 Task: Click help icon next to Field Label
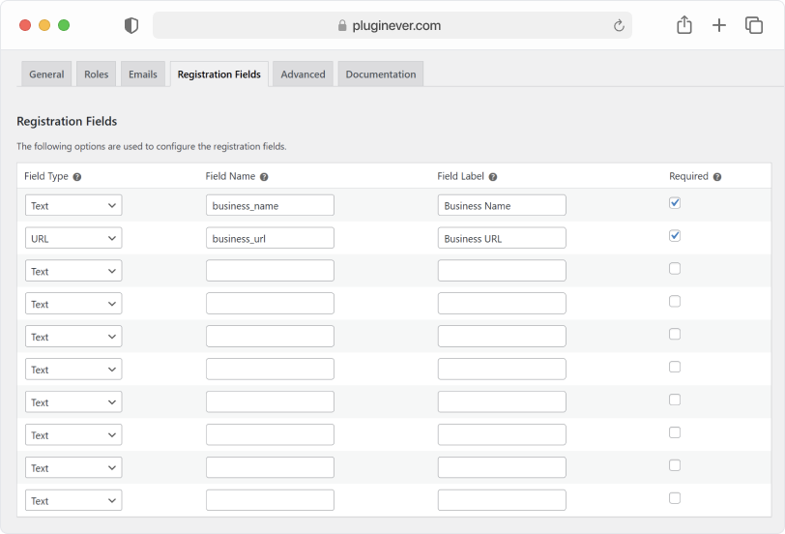493,177
